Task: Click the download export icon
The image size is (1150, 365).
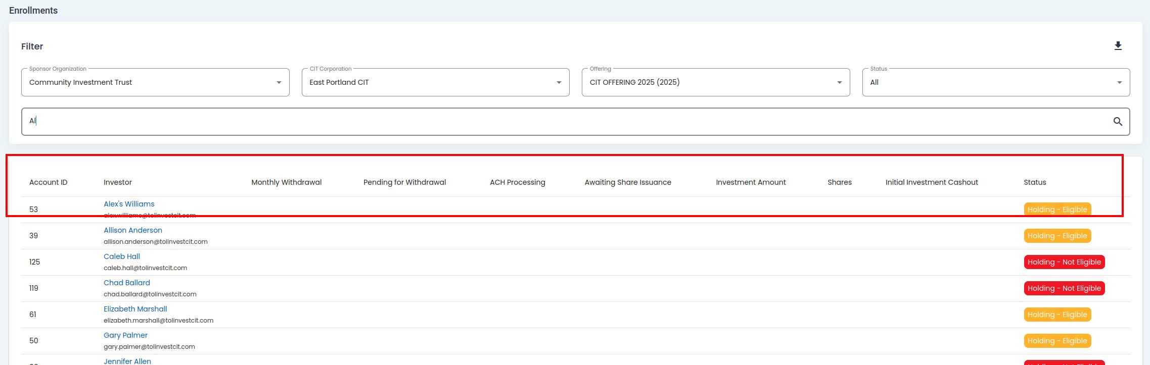Action: pyautogui.click(x=1118, y=46)
